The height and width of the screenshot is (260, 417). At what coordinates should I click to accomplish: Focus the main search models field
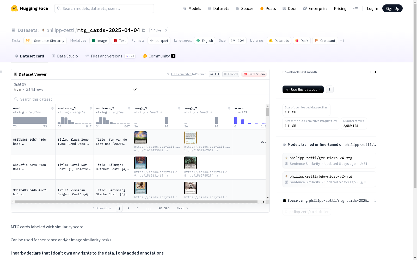[104, 8]
